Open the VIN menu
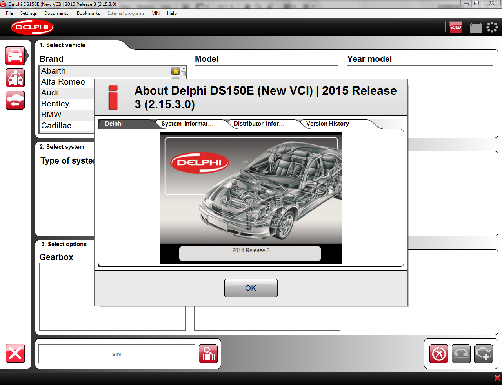 [x=156, y=13]
